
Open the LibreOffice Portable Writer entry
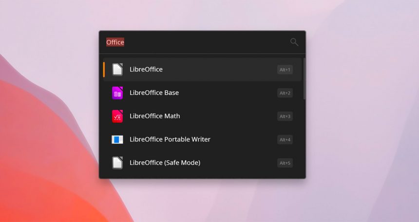click(x=202, y=139)
